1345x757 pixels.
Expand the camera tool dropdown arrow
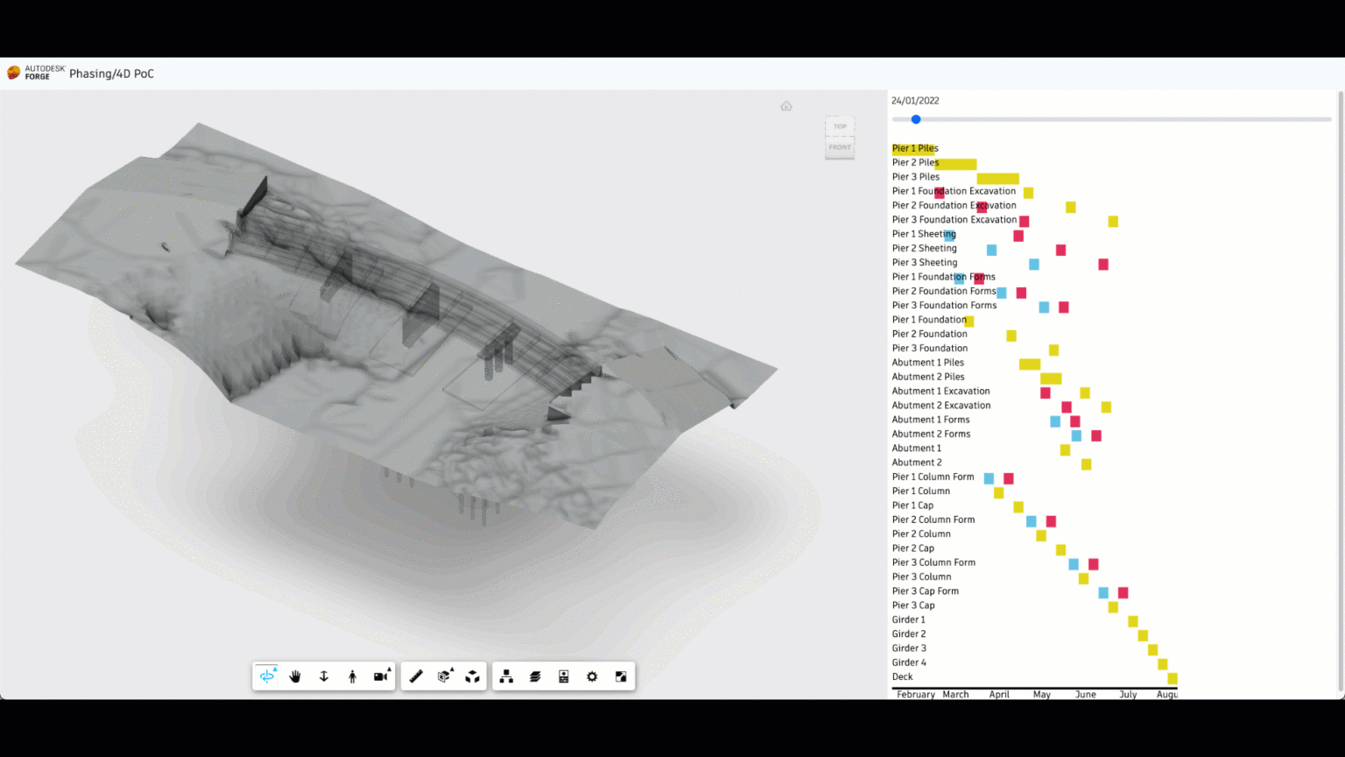pos(389,669)
